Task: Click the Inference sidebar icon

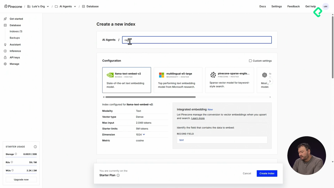Action: point(5,51)
